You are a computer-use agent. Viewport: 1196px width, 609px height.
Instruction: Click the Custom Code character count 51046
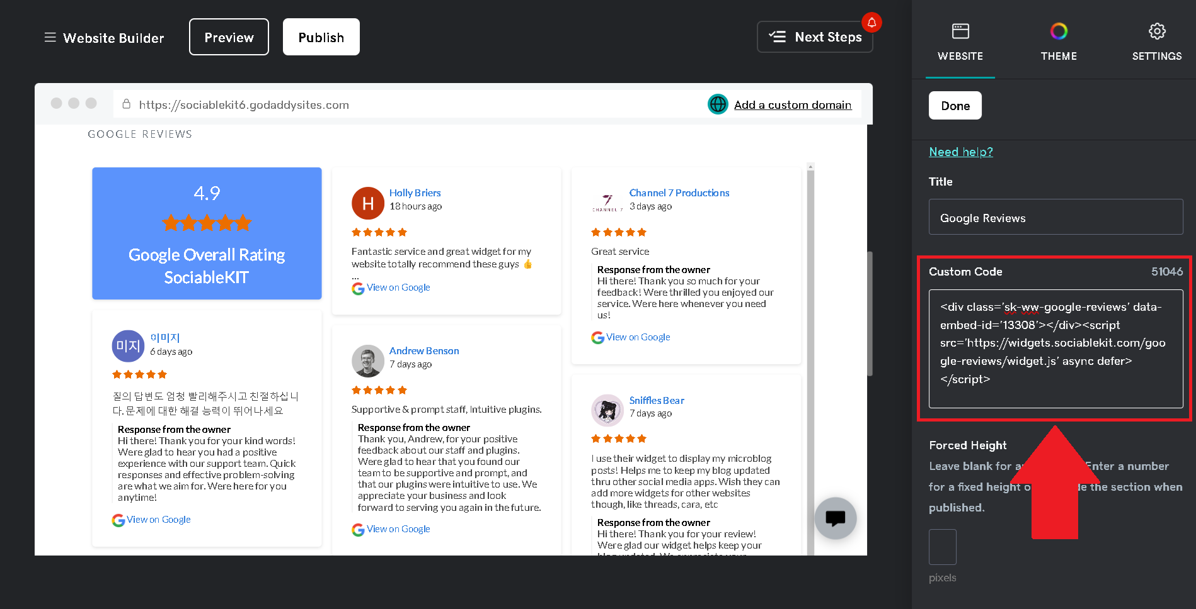pyautogui.click(x=1167, y=271)
